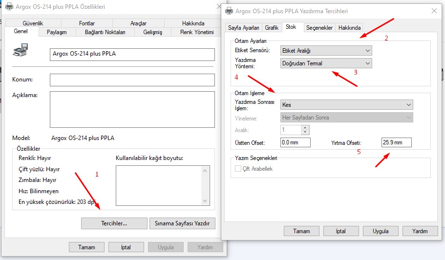Click İptal in Yazdırma Tercihleri window

(341, 231)
